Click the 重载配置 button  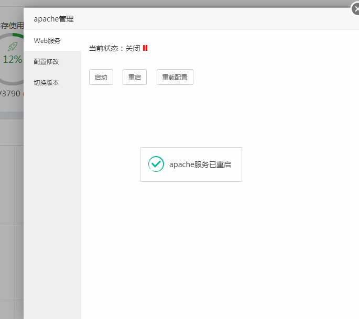(x=175, y=77)
